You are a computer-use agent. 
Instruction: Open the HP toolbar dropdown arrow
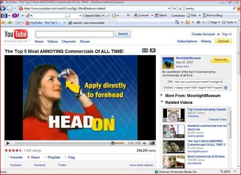coord(9,16)
